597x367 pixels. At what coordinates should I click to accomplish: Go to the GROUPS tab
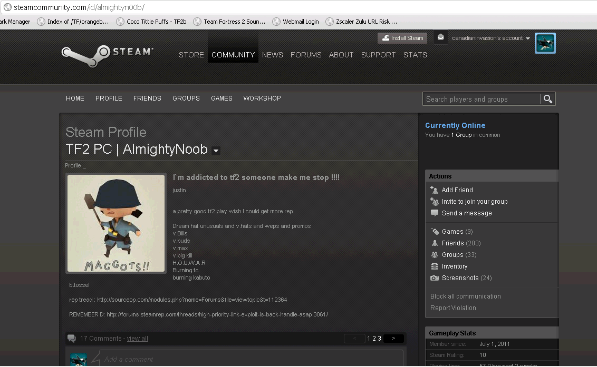pyautogui.click(x=186, y=98)
